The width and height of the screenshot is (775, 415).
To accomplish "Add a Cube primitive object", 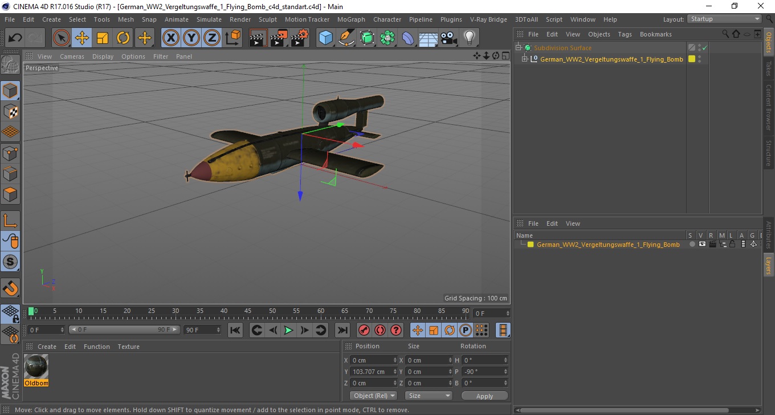I will 325,38.
